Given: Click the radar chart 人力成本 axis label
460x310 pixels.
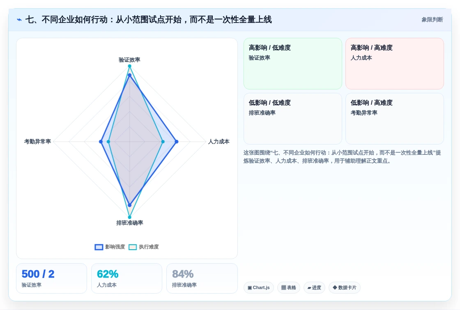Looking at the screenshot, I should pyautogui.click(x=219, y=142).
